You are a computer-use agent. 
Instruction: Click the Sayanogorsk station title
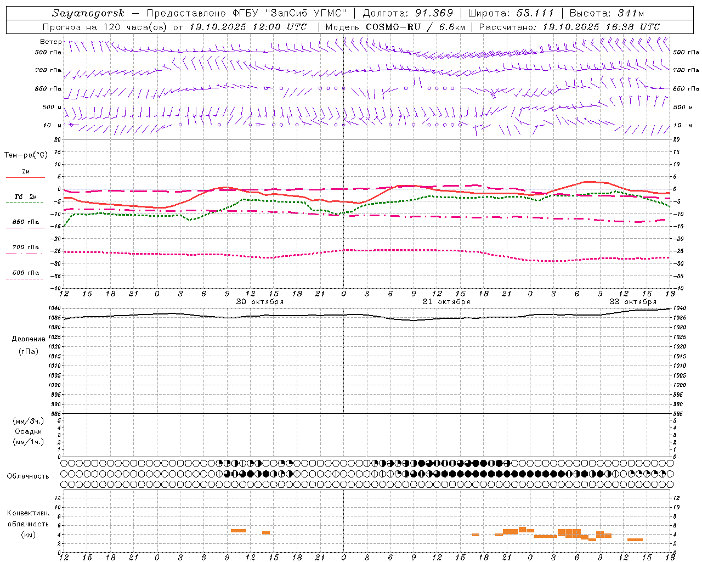tap(88, 13)
